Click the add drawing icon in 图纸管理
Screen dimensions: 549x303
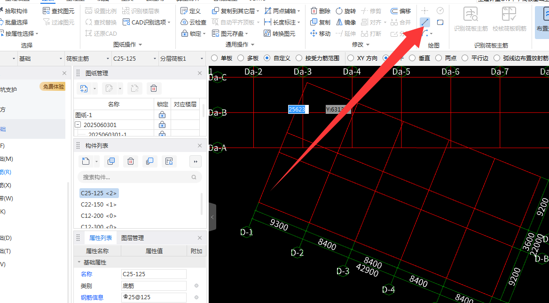coord(84,88)
